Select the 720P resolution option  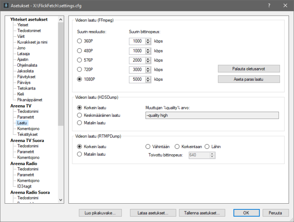[80, 70]
